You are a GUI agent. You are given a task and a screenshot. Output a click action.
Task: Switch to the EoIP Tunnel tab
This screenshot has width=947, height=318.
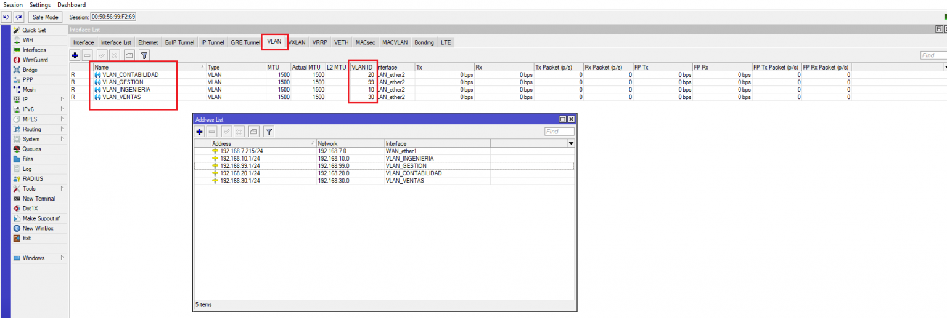pos(179,42)
